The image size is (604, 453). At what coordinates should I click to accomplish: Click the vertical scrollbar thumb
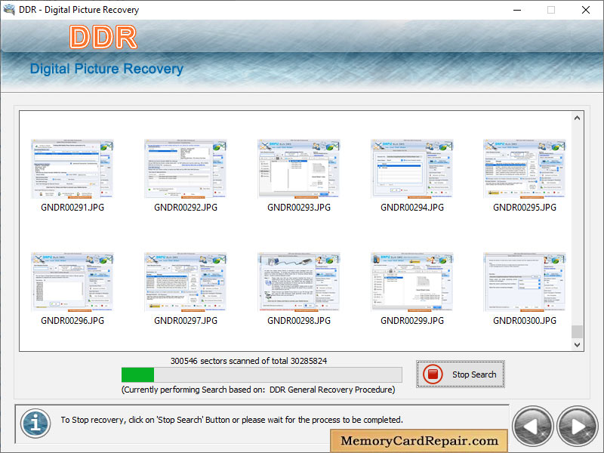tap(577, 331)
